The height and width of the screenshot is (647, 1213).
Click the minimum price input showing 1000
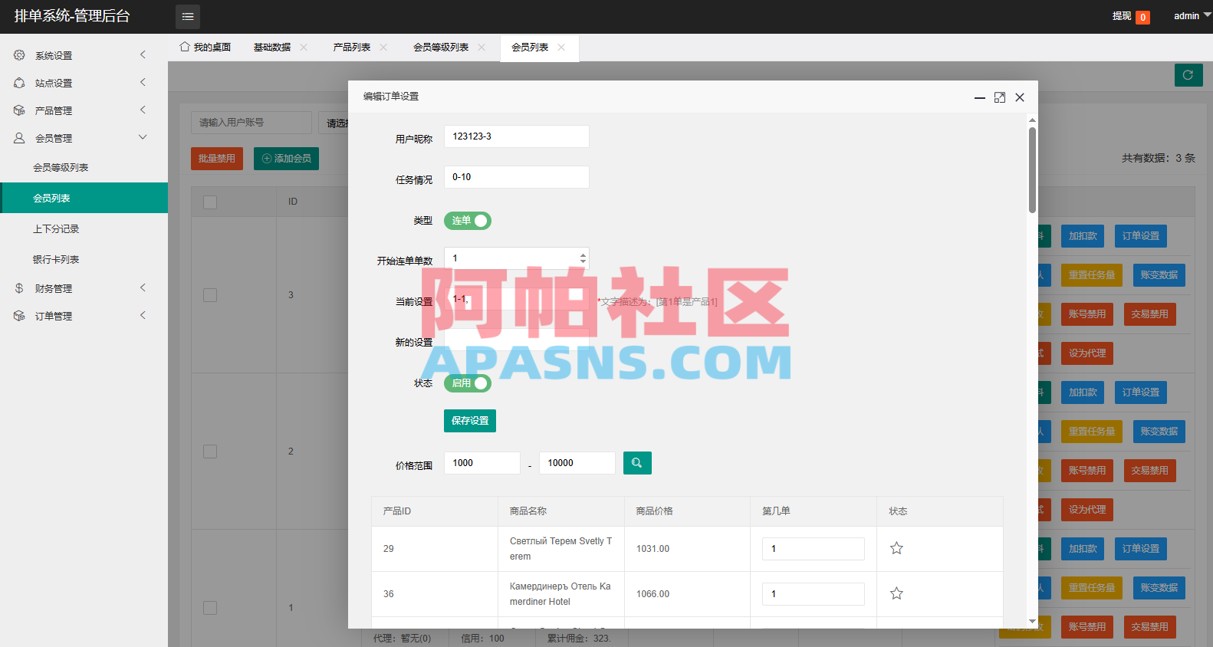[482, 463]
